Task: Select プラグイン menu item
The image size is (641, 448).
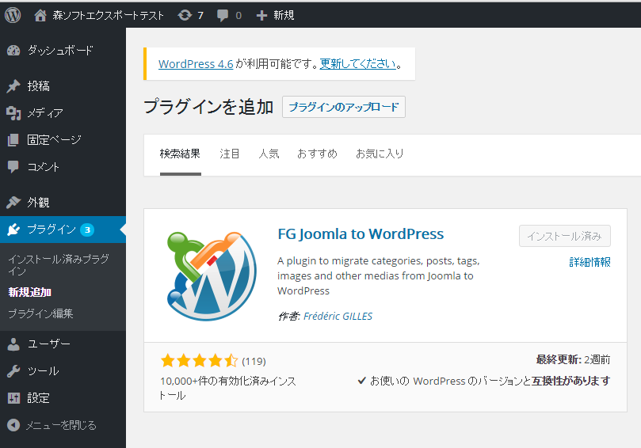Action: point(52,230)
